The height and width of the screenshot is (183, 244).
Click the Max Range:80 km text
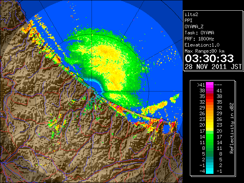click(204, 51)
